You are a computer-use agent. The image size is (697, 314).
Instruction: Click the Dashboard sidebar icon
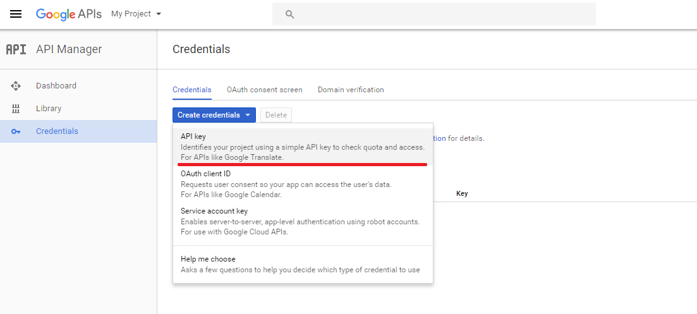(x=16, y=86)
